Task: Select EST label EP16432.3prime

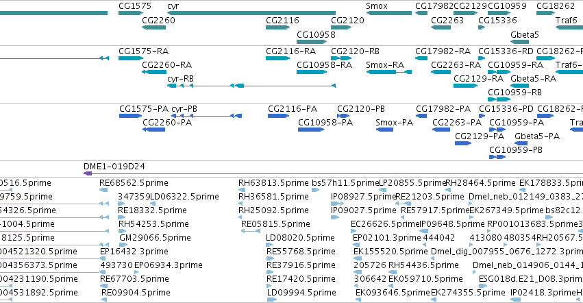Action: click(134, 252)
